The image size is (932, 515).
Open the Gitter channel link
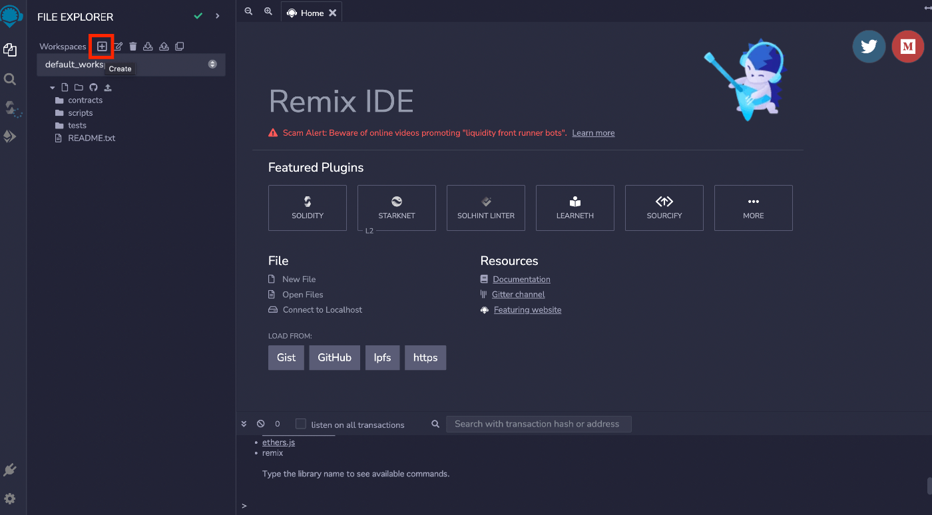pyautogui.click(x=519, y=295)
